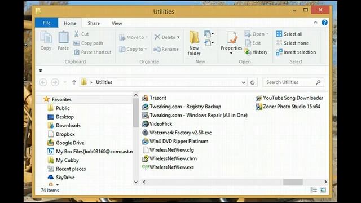
Task: Open Customize Quick Access Toolbar dropdown
Action: tap(41, 70)
